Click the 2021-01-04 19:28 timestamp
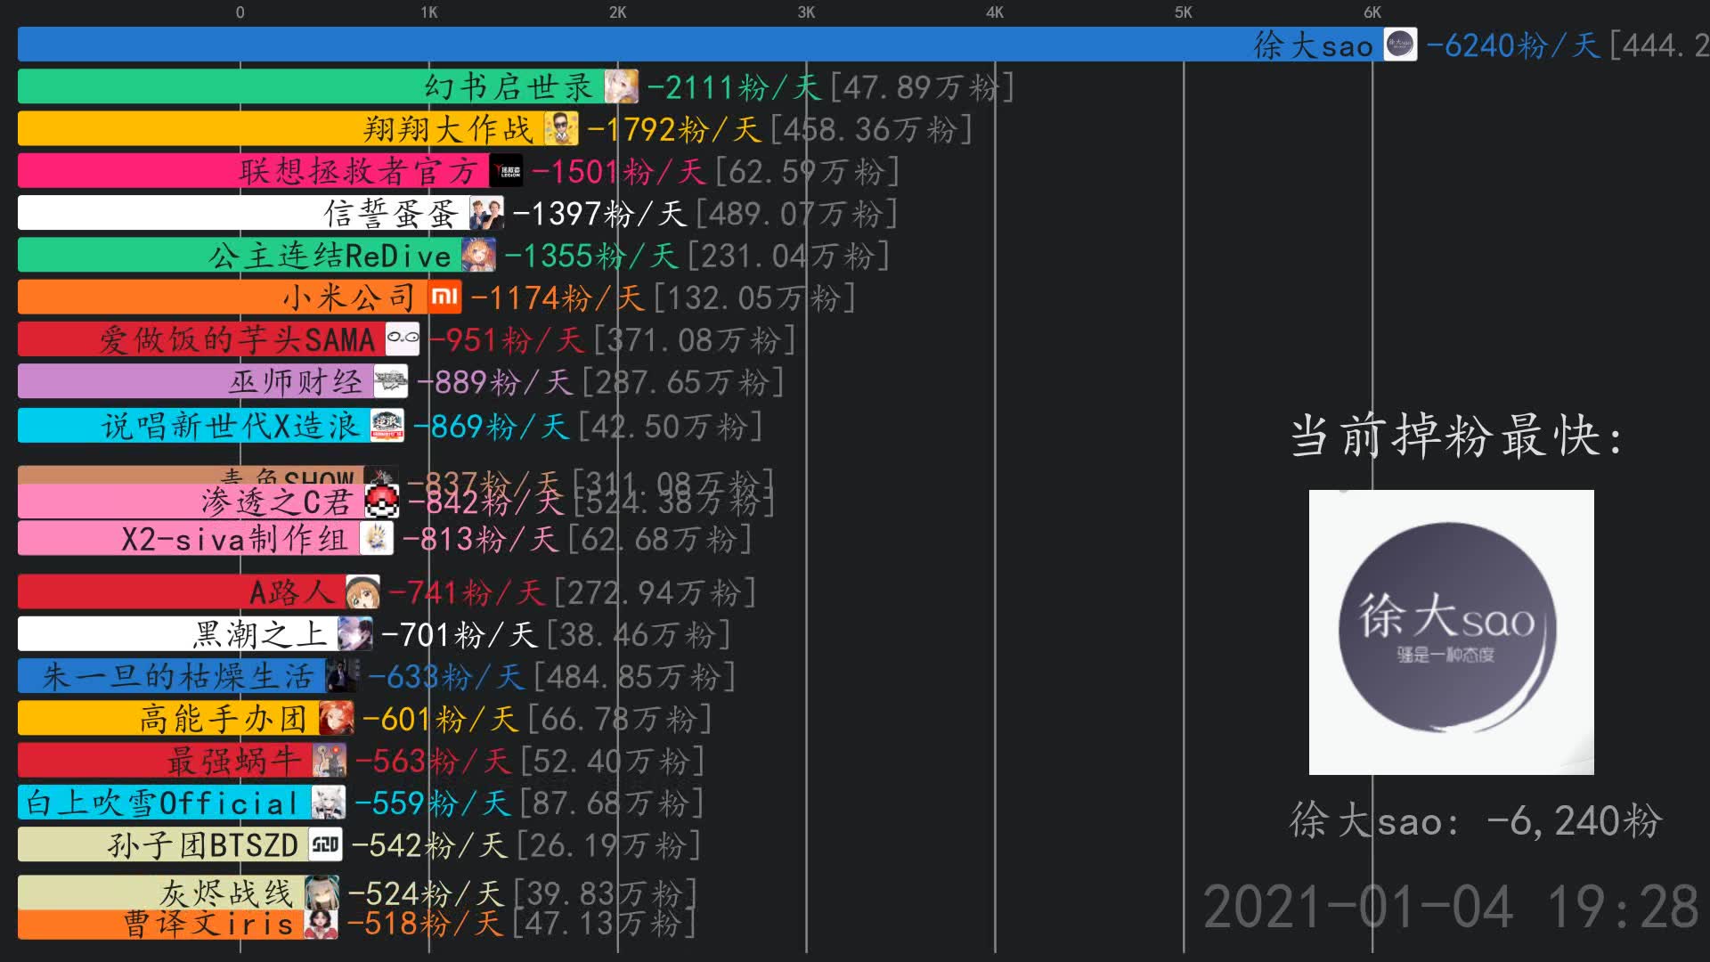 (1451, 907)
